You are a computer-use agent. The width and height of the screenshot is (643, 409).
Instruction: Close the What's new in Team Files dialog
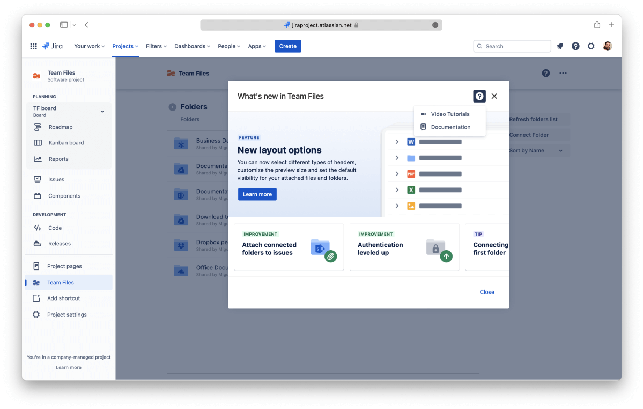[494, 96]
